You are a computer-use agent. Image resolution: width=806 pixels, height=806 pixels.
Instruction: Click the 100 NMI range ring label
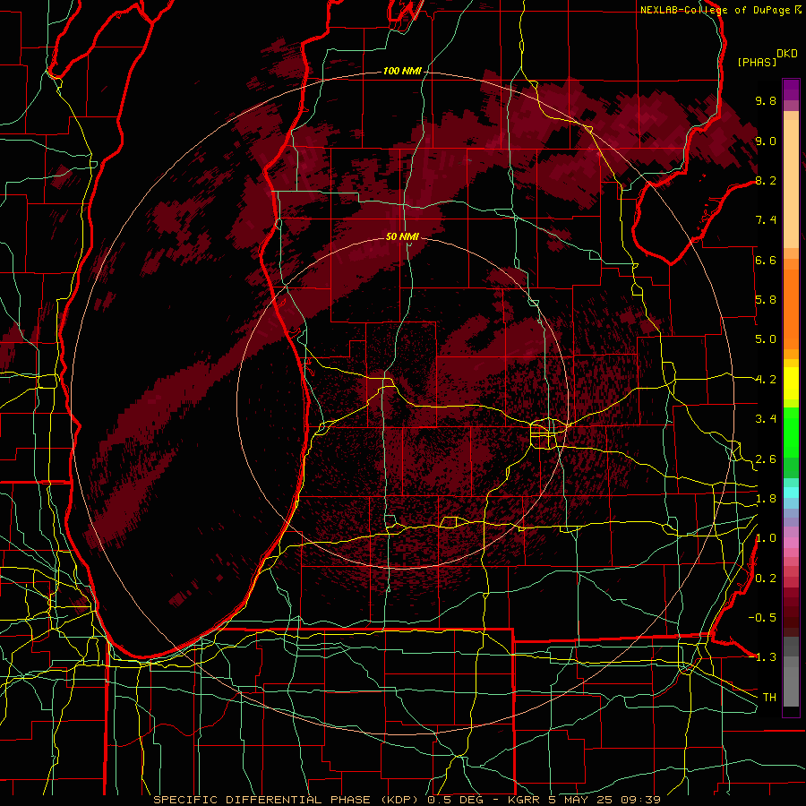tap(402, 71)
